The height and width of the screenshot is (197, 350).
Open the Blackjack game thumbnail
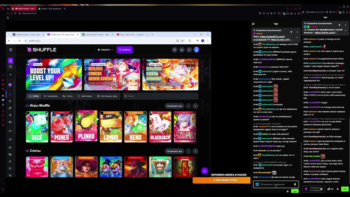tap(160, 127)
